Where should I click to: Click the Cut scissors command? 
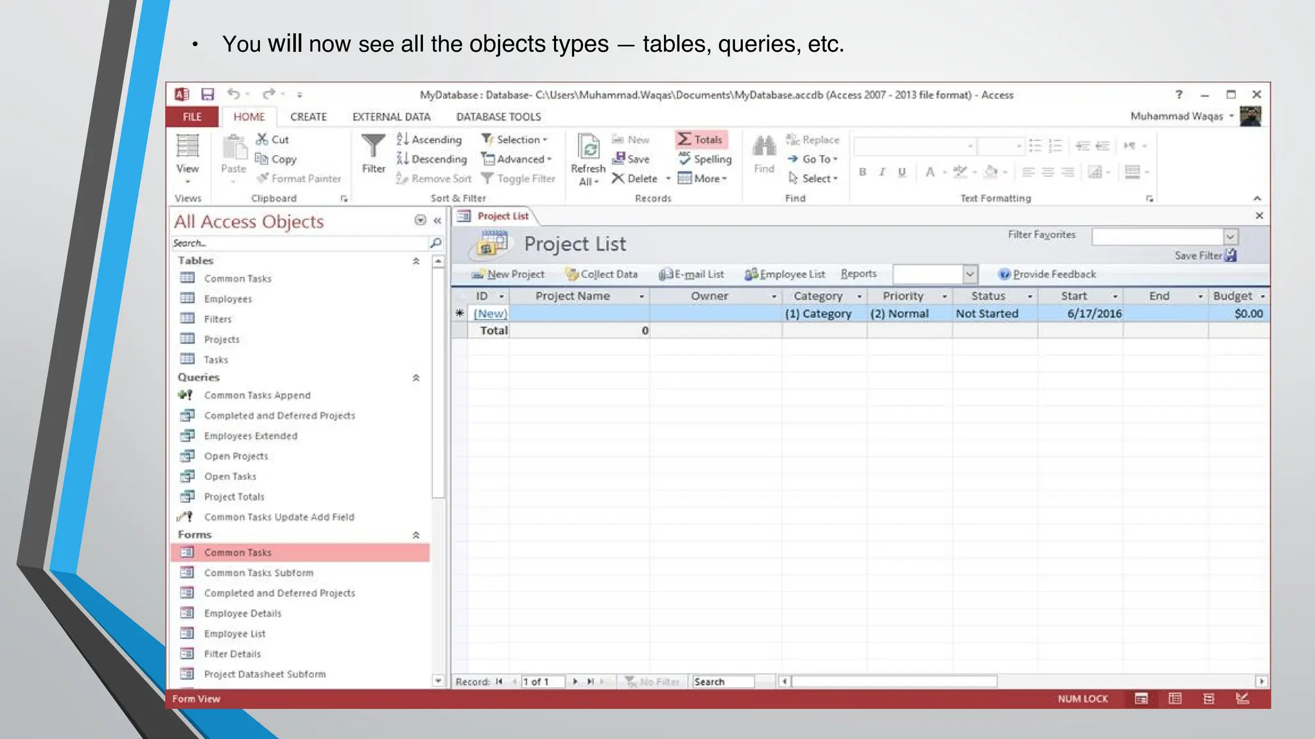click(272, 139)
